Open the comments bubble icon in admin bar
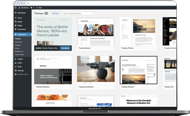Viewport: 190px width, 116px height. 31,8
